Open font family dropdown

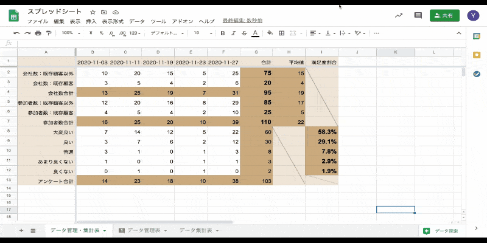tap(167, 33)
